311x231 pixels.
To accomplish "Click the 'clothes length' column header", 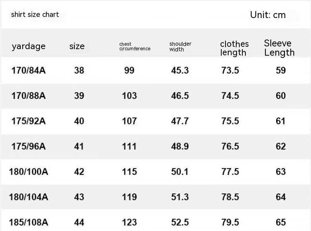I will pos(234,48).
